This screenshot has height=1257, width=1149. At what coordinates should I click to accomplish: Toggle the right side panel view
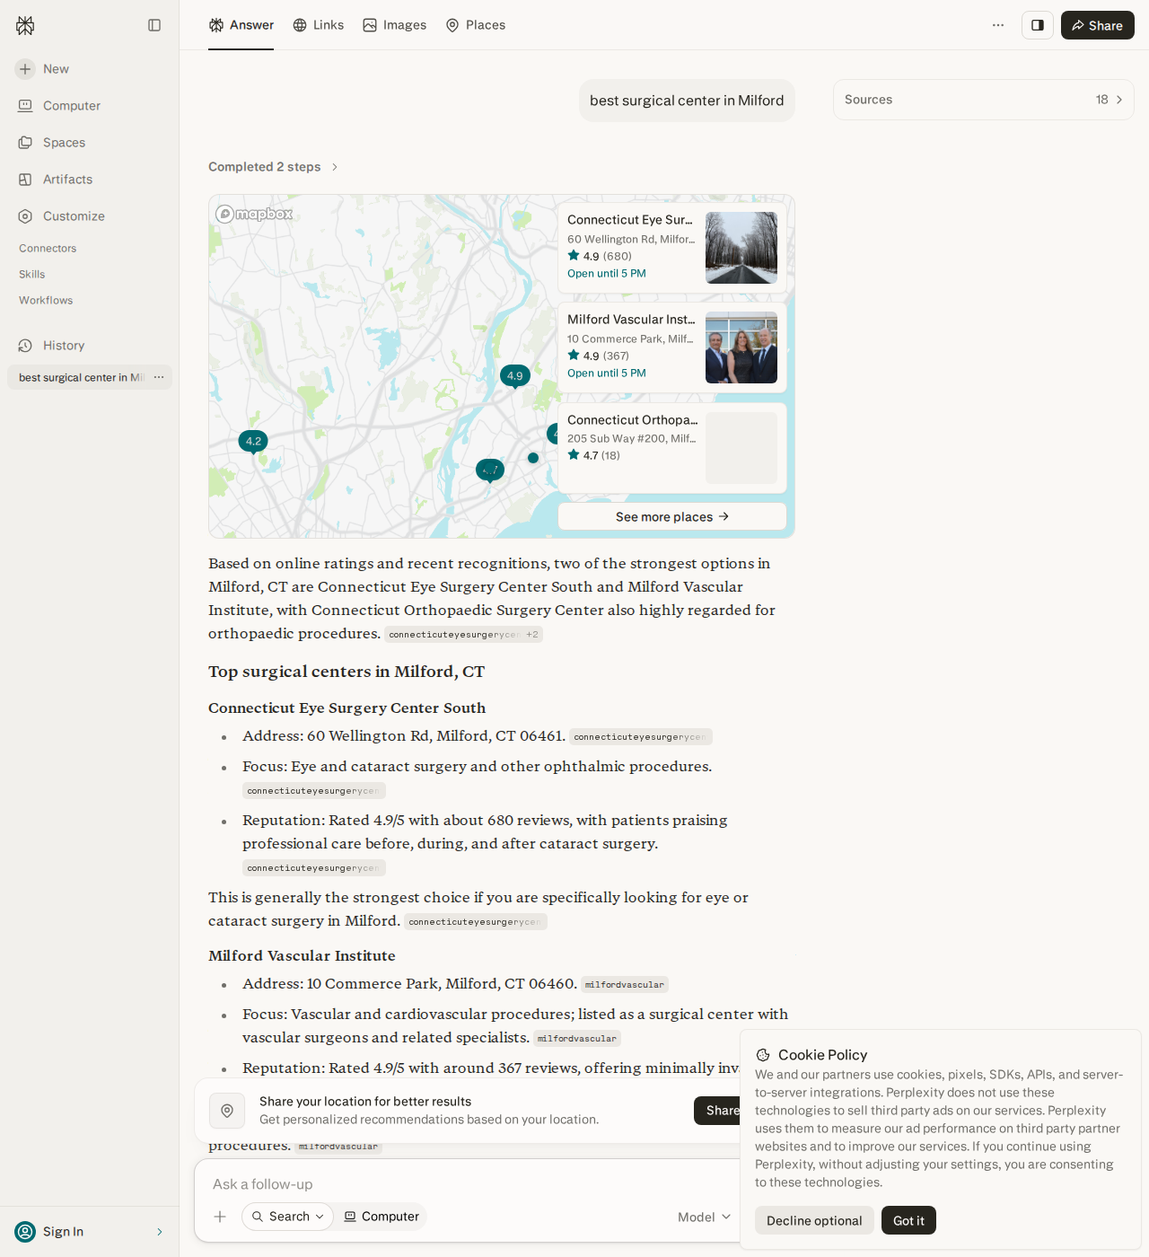pyautogui.click(x=1037, y=25)
